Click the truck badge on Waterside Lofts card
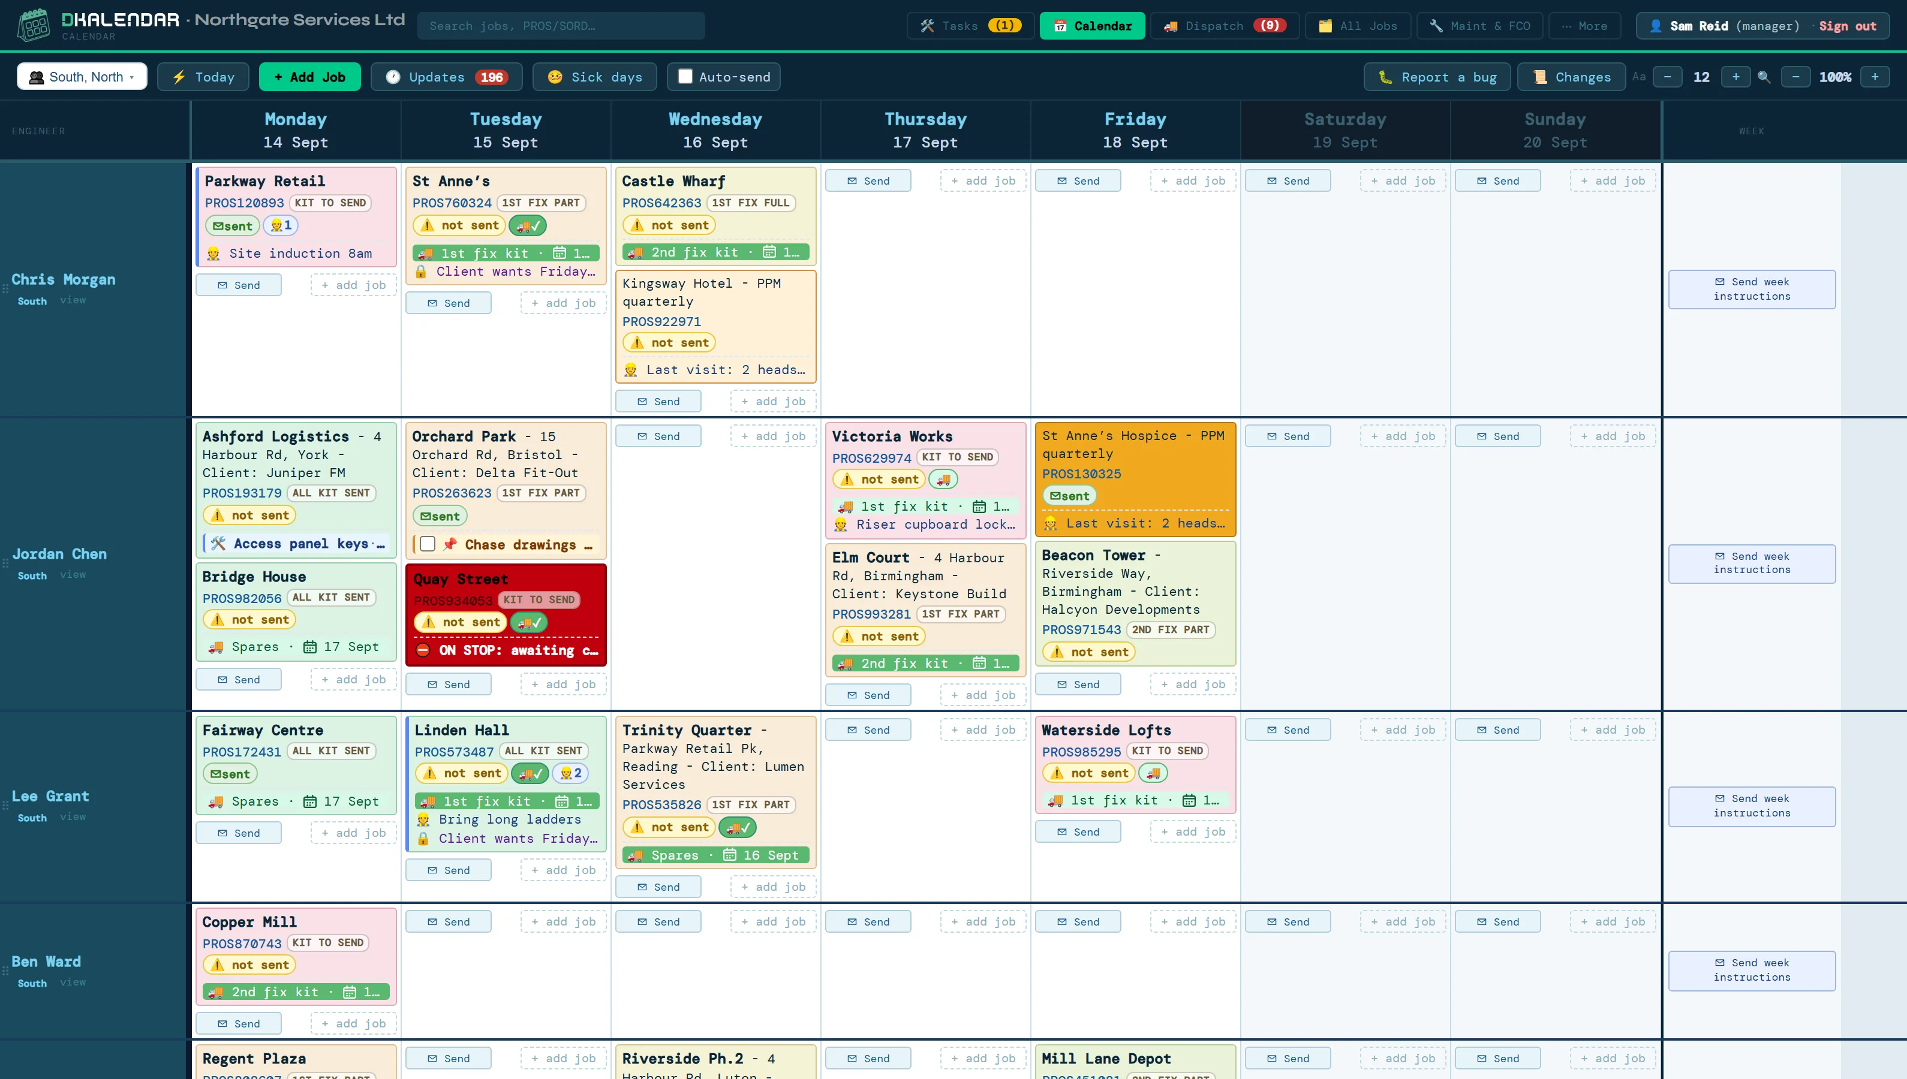This screenshot has width=1907, height=1079. coord(1153,773)
